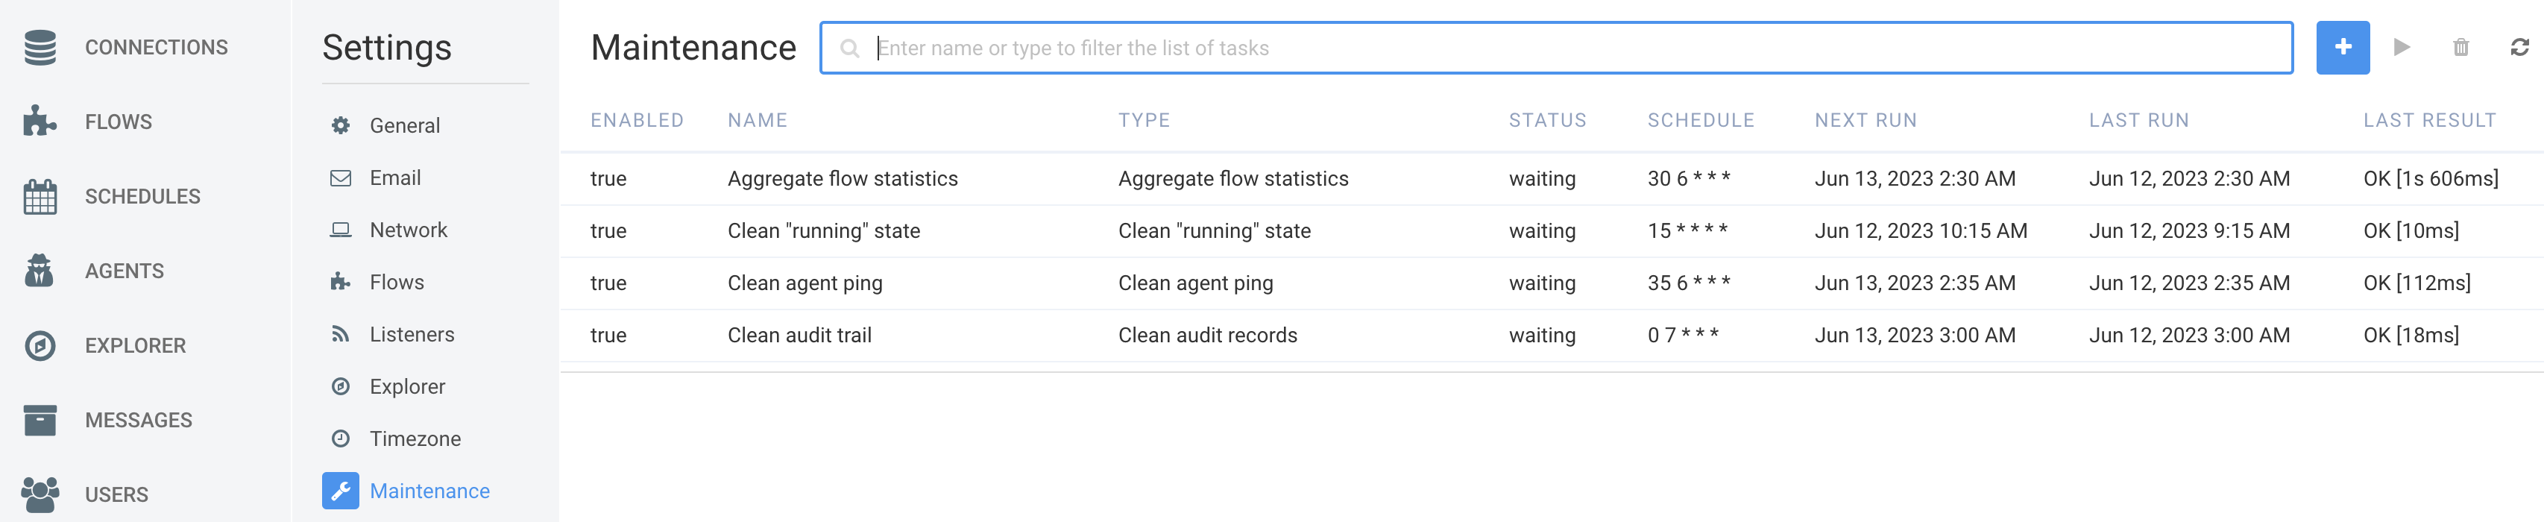Navigate to AGENTS
The height and width of the screenshot is (522, 2544).
pyautogui.click(x=125, y=271)
